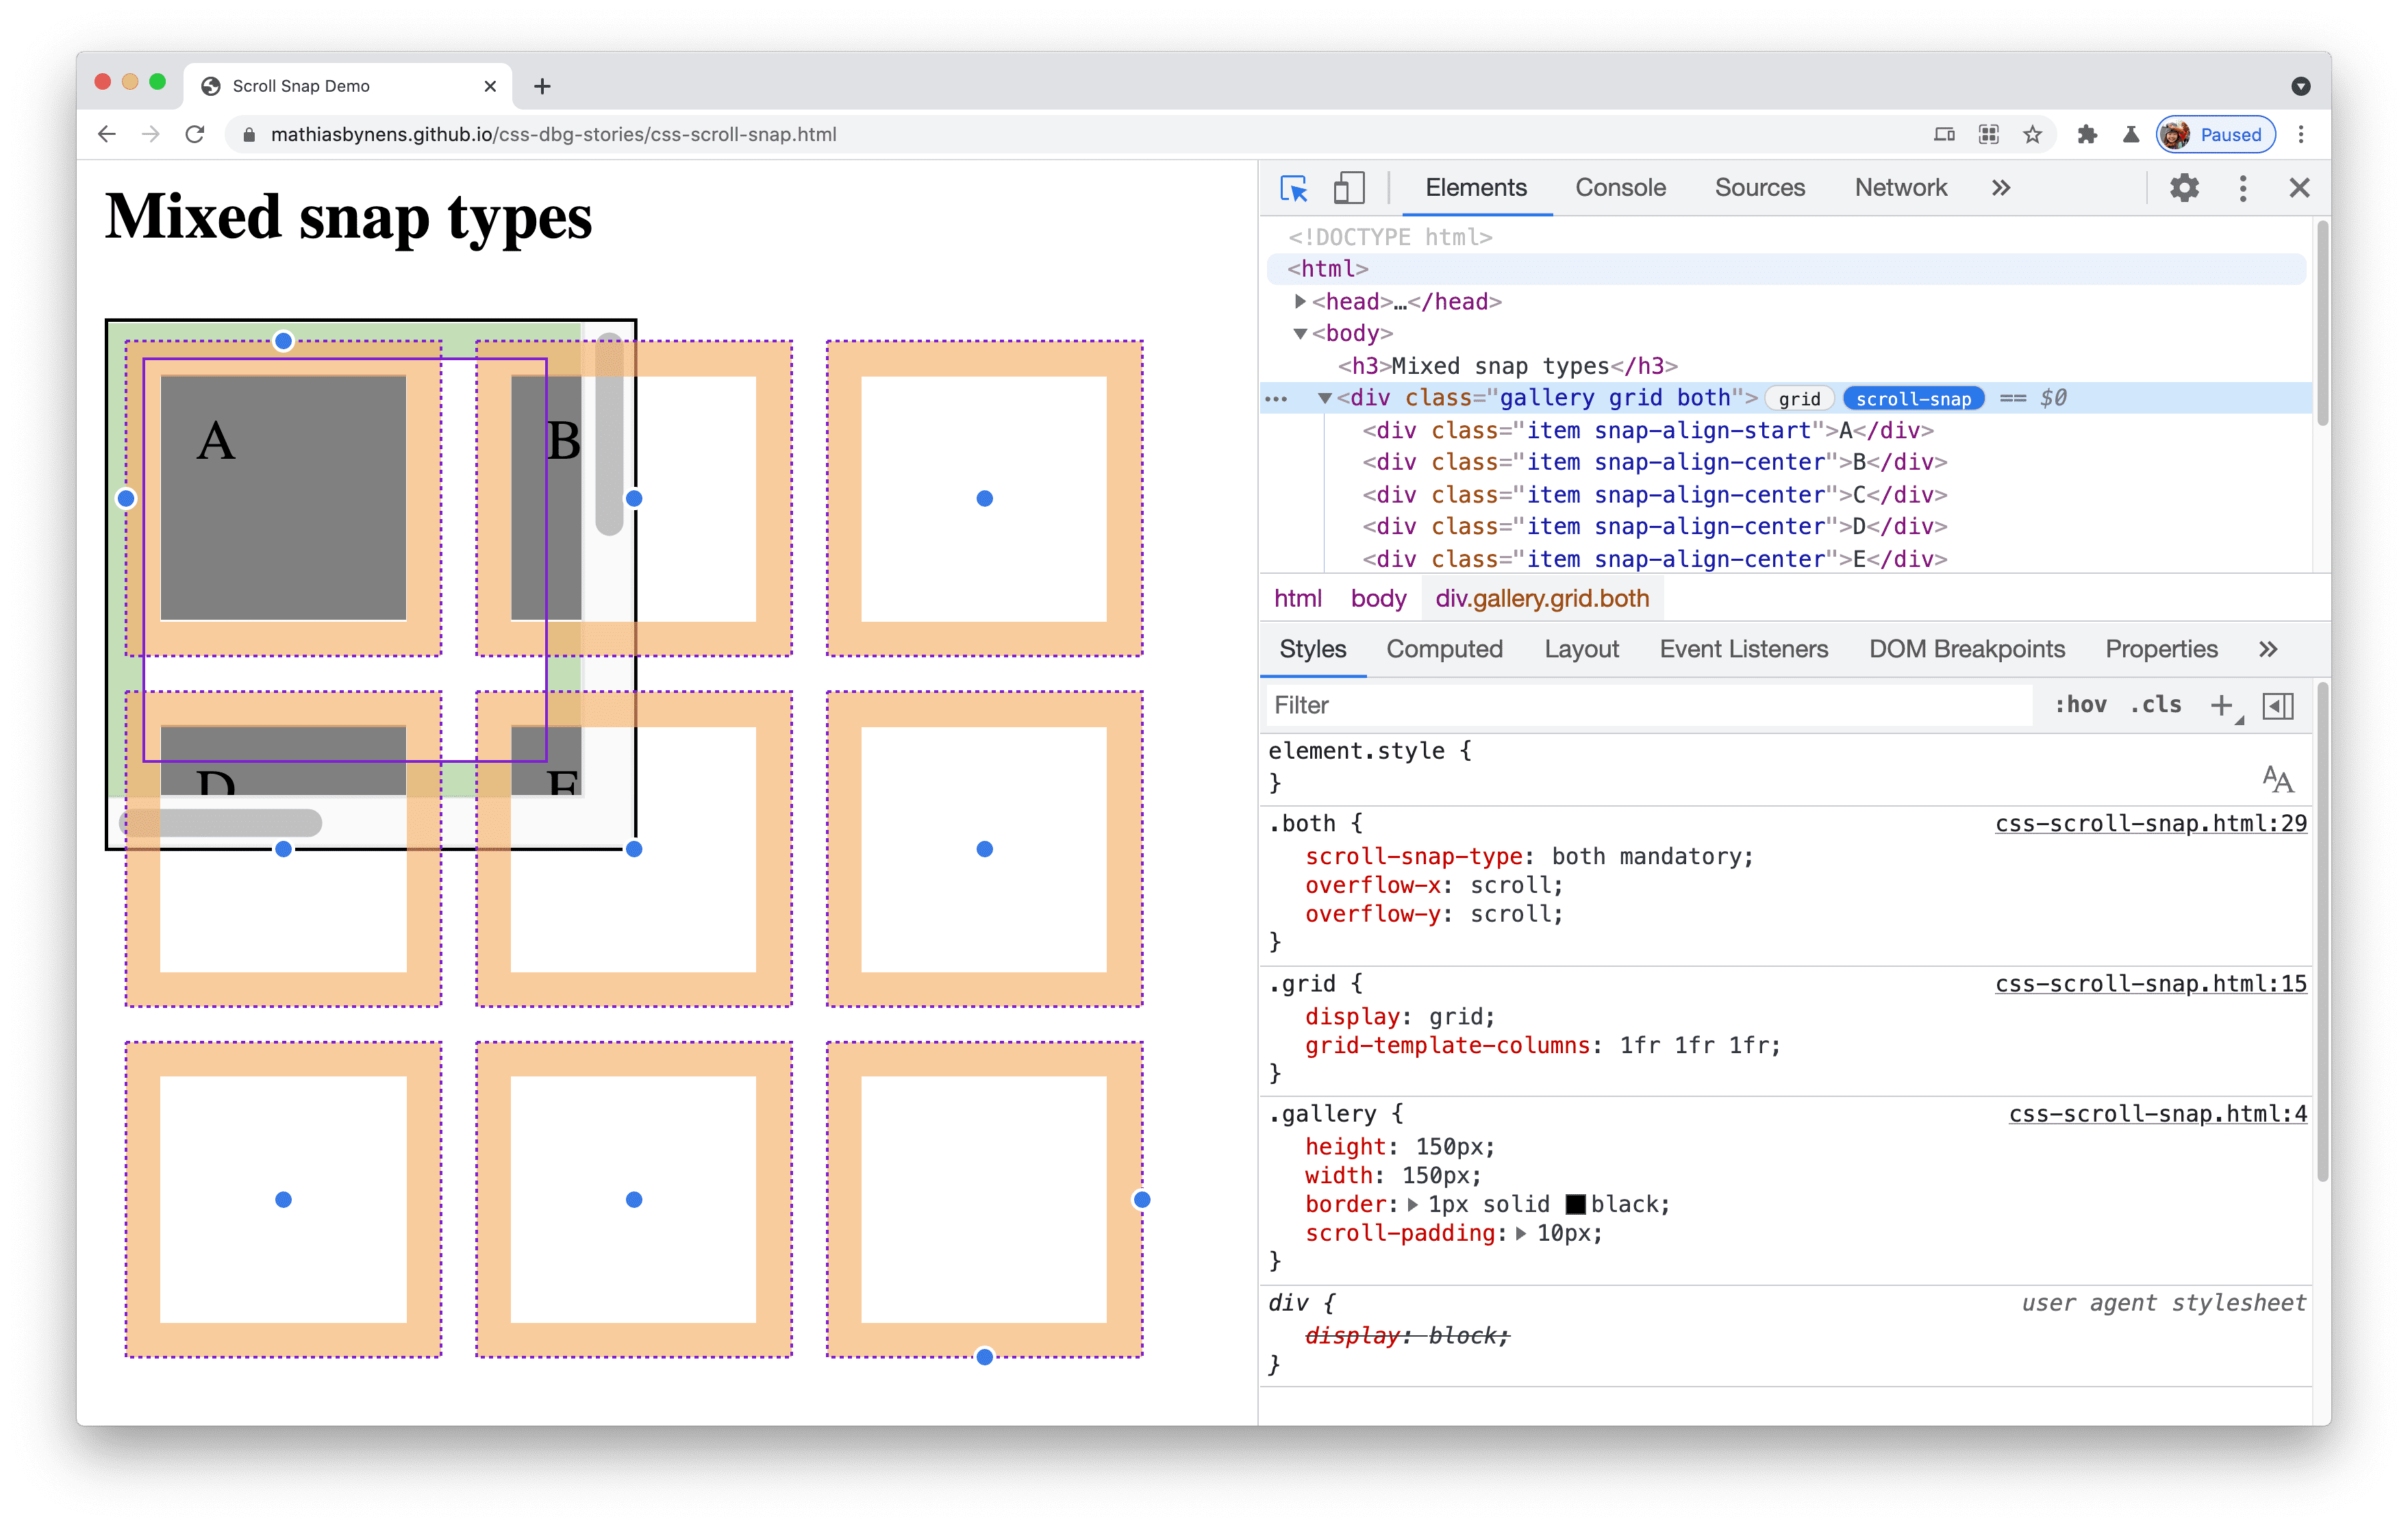Click the more options kebab menu icon
The image size is (2408, 1527).
2245,188
